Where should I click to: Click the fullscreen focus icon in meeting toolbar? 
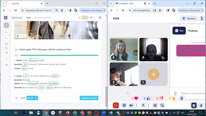155,105
